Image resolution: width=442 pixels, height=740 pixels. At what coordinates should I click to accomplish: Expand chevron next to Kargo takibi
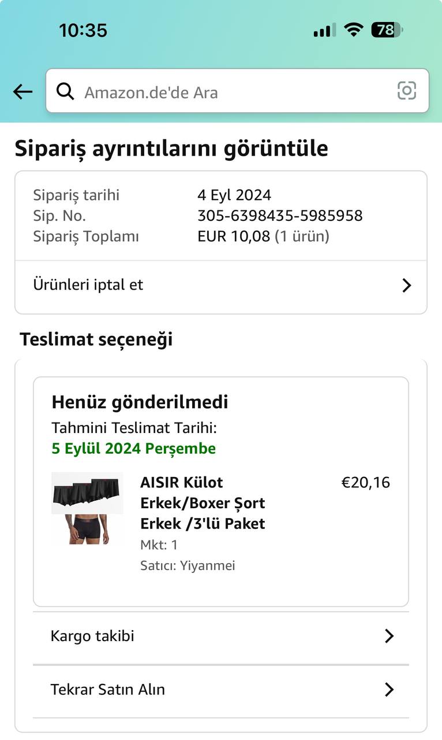(x=389, y=636)
